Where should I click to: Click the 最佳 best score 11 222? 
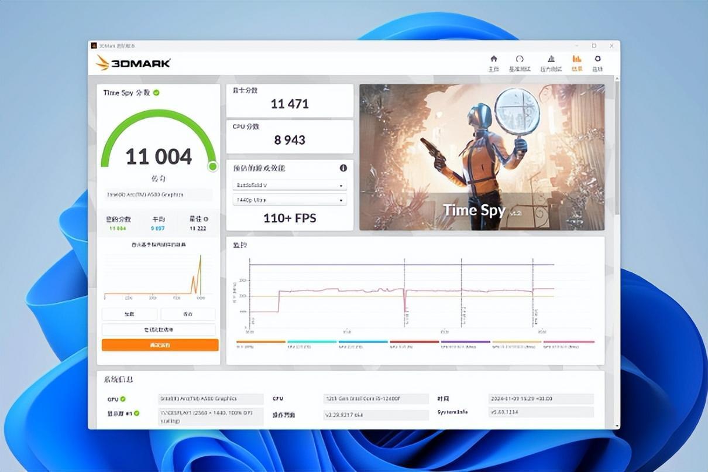click(x=198, y=228)
